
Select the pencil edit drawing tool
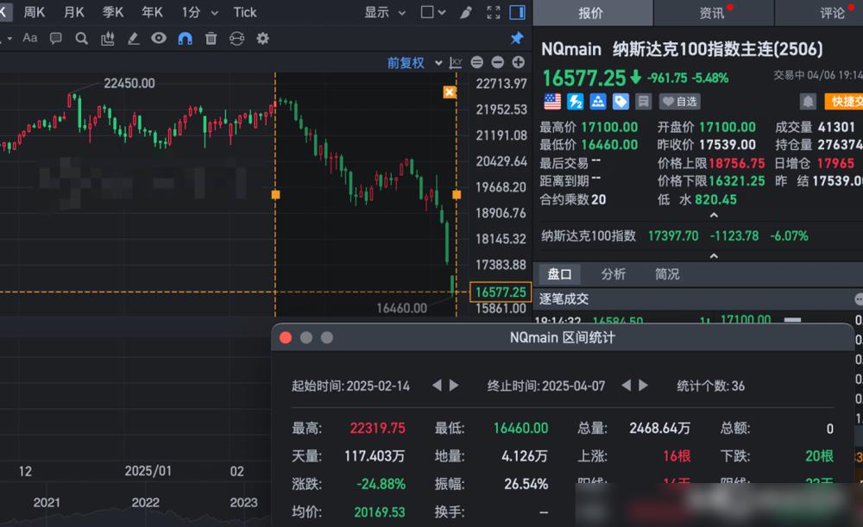[133, 39]
